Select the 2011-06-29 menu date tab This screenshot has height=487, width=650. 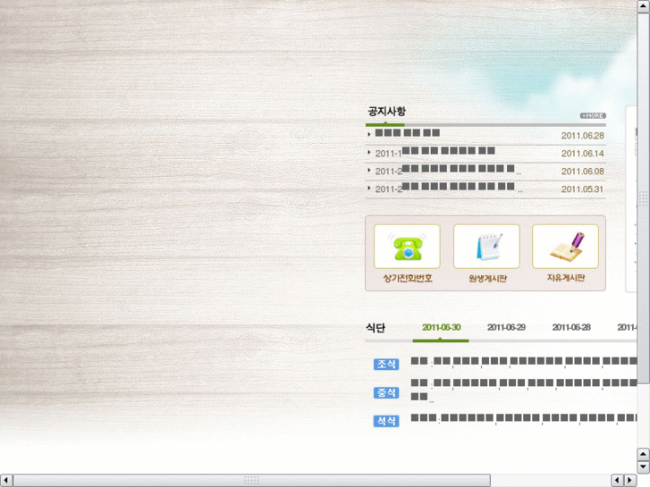pyautogui.click(x=506, y=327)
